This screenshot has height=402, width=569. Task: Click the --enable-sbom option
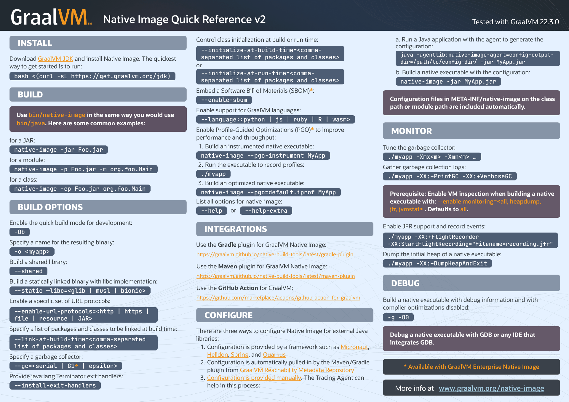[224, 100]
